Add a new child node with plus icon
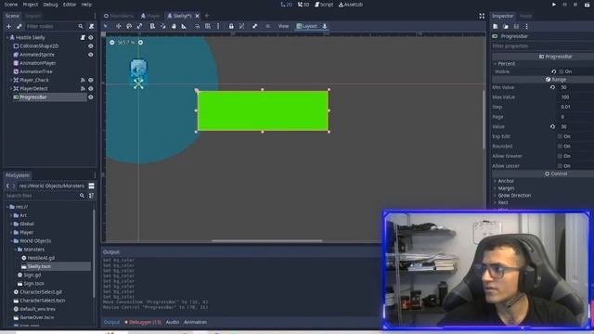Viewport: 594px width, 334px height. click(8, 27)
